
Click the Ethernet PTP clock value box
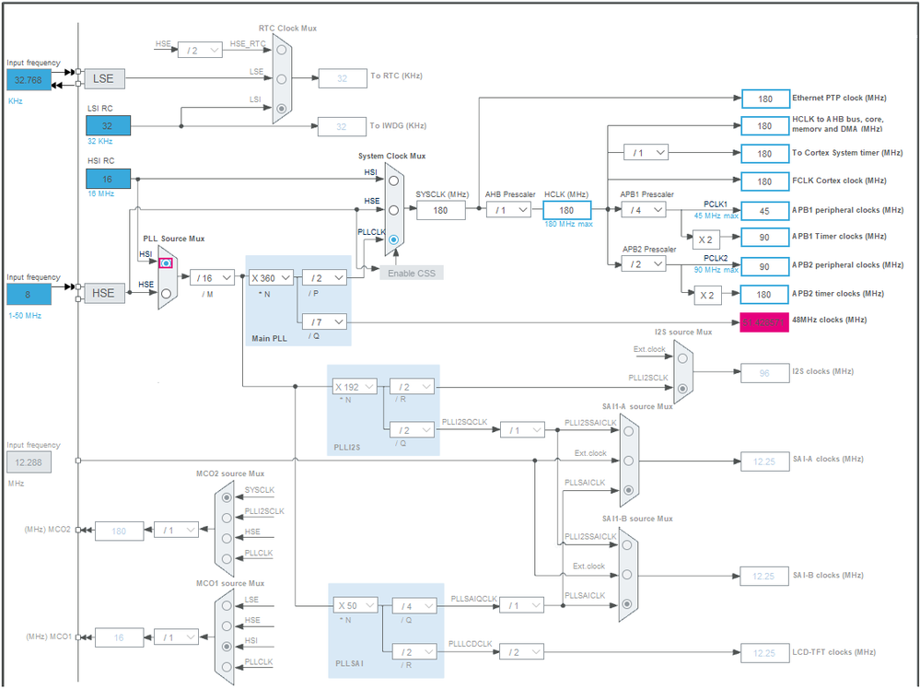pyautogui.click(x=765, y=99)
